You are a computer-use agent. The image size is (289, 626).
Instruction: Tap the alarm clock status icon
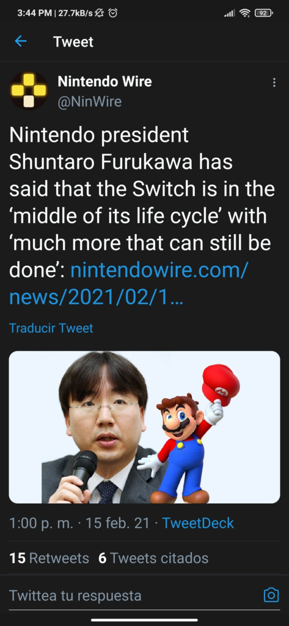pos(113,13)
